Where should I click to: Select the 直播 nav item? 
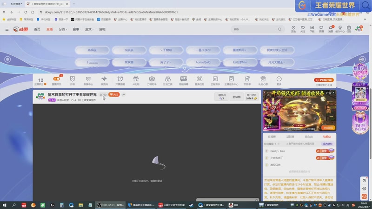[50, 29]
